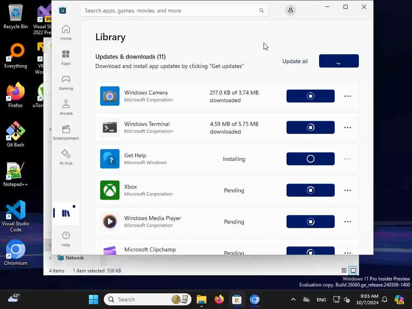Open the weather widget showing 42°

pyautogui.click(x=14, y=298)
